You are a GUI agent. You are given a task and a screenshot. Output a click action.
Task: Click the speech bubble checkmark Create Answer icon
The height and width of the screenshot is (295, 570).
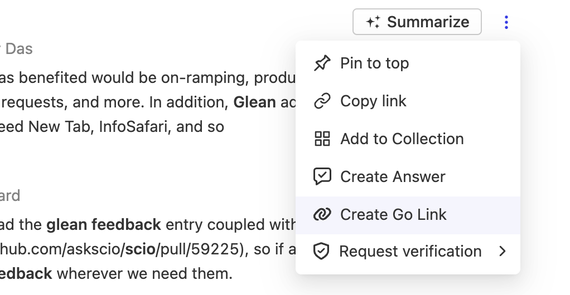click(x=322, y=176)
